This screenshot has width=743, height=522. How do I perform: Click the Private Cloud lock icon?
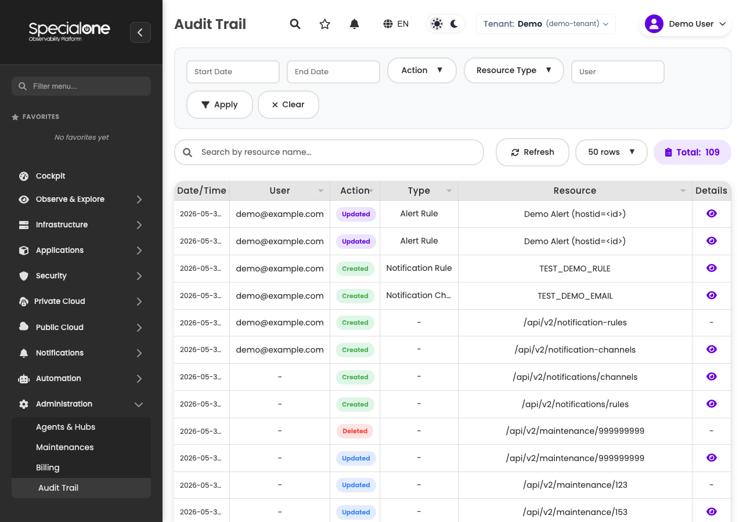[24, 301]
